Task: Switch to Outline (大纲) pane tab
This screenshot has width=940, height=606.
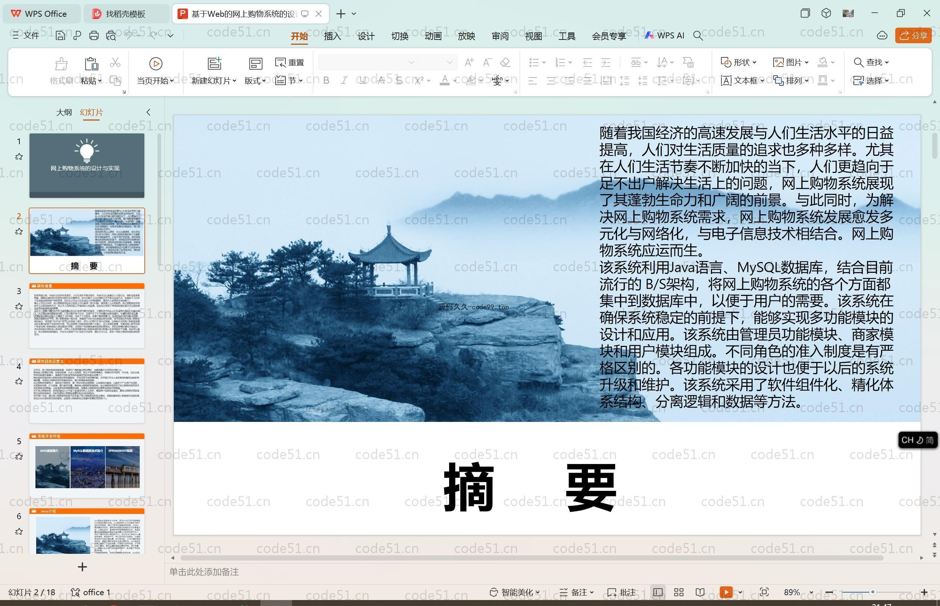Action: tap(64, 112)
